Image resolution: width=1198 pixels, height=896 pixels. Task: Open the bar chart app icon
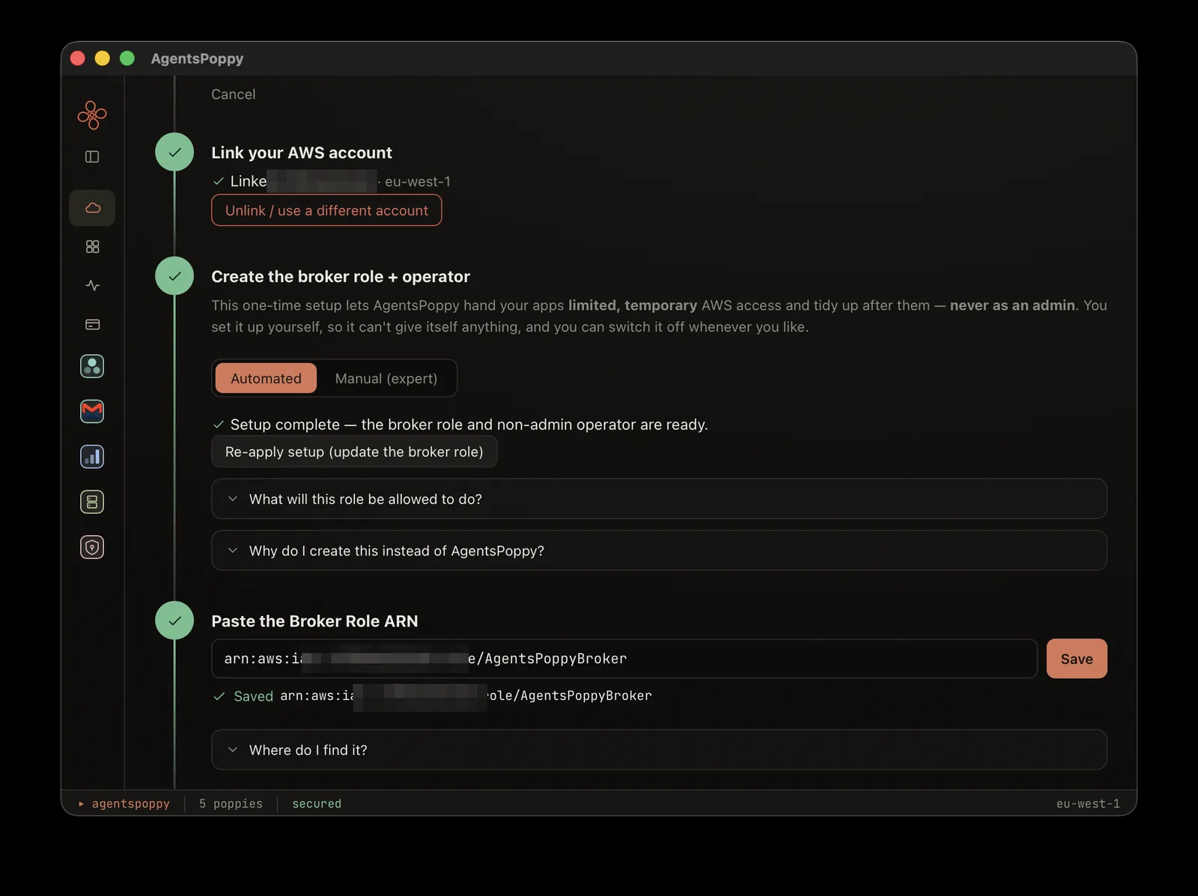92,457
